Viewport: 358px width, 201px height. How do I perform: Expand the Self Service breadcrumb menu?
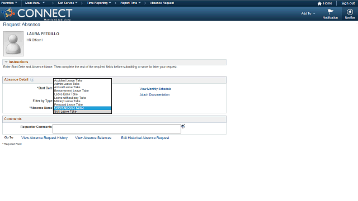click(x=68, y=3)
